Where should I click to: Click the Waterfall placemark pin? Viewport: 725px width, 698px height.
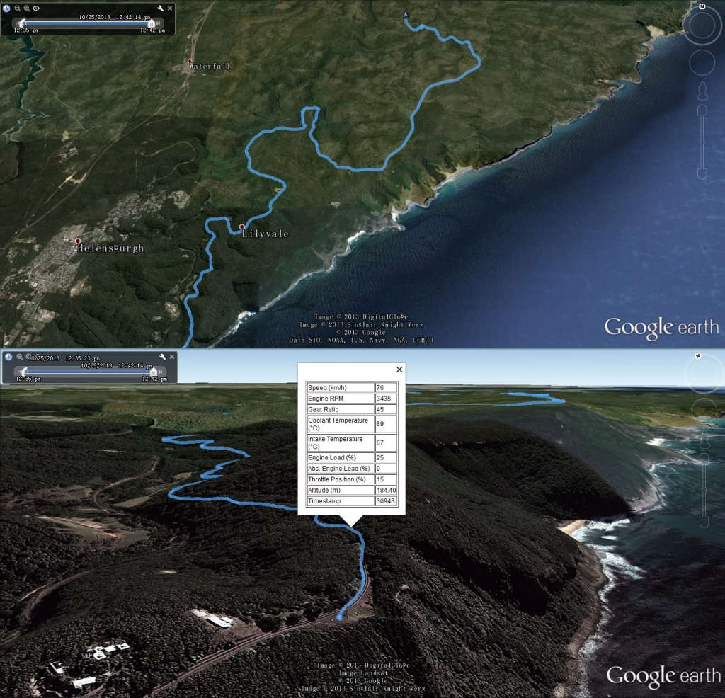click(190, 61)
